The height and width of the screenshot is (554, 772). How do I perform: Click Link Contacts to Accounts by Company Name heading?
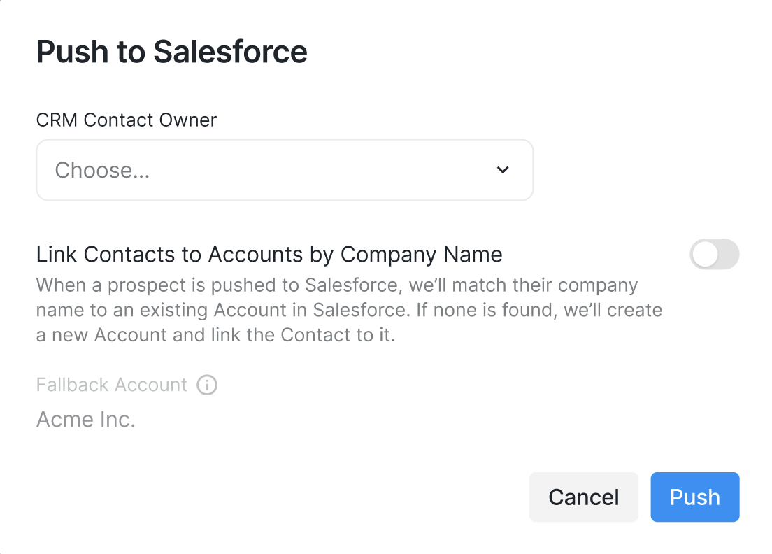point(269,255)
